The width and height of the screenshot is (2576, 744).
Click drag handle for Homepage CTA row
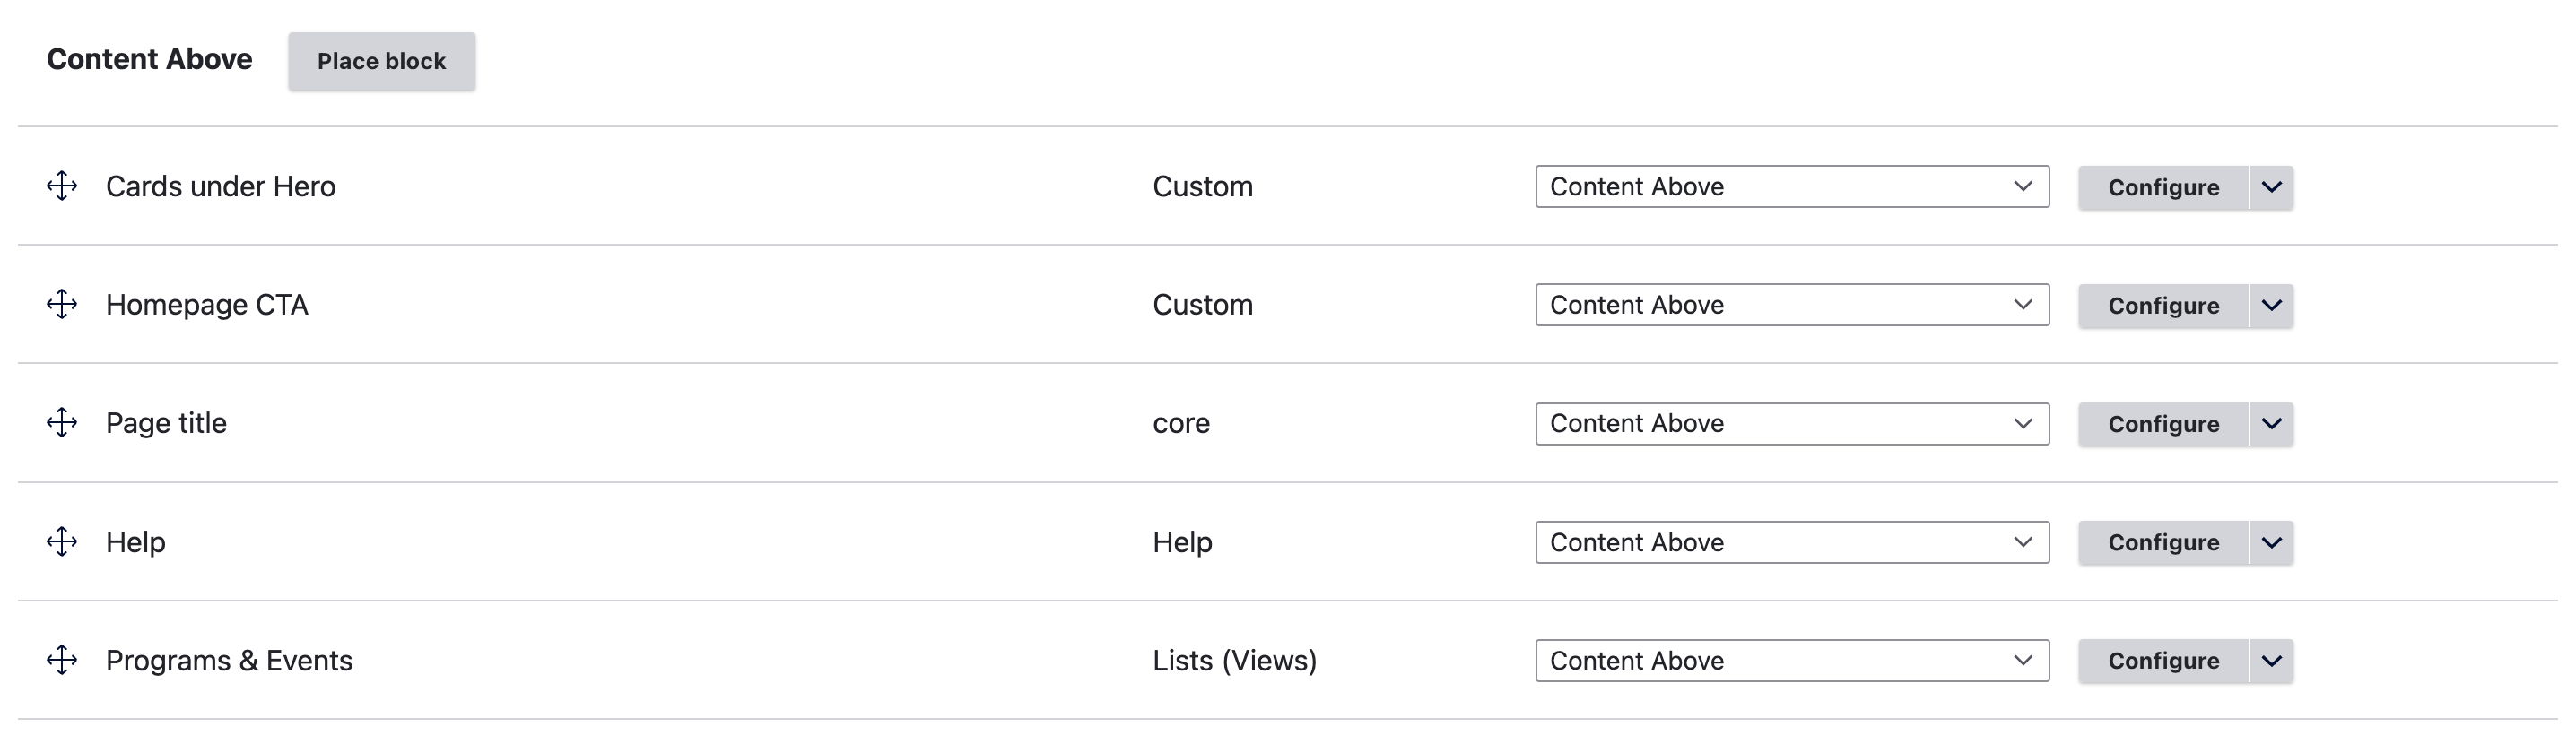pos(62,304)
